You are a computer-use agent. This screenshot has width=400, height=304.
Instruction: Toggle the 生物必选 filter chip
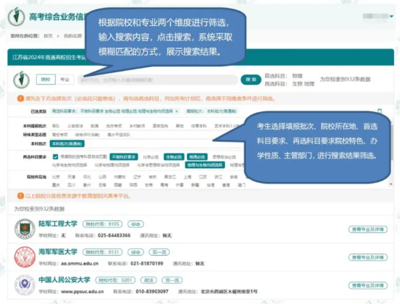point(174,157)
